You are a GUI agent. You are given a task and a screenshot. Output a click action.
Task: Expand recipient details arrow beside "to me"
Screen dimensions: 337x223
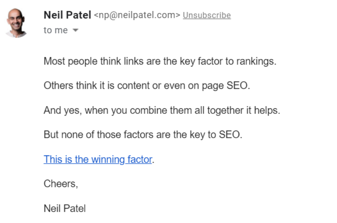[75, 31]
